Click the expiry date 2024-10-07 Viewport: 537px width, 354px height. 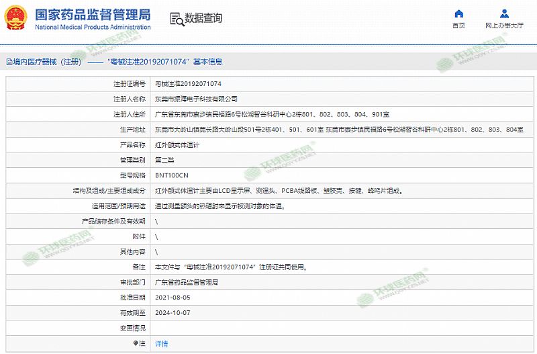173,312
